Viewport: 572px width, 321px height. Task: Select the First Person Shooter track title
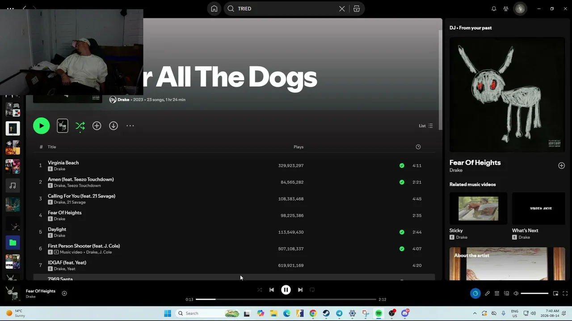coord(84,246)
